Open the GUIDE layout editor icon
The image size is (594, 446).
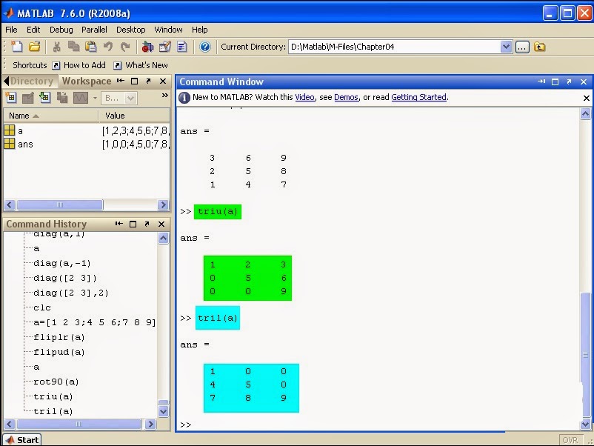point(164,47)
